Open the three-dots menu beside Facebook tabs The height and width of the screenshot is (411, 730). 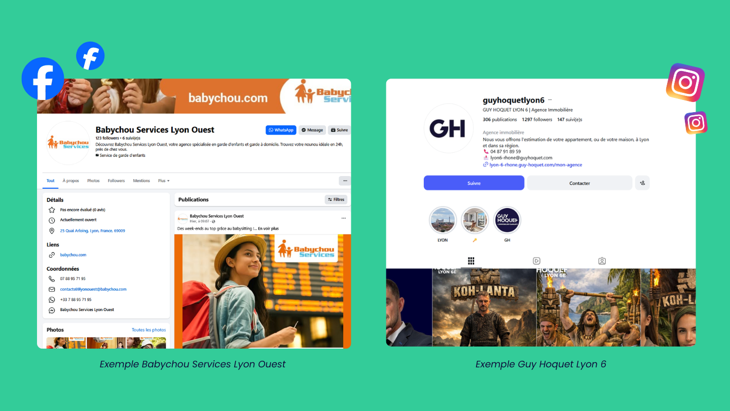(x=345, y=181)
